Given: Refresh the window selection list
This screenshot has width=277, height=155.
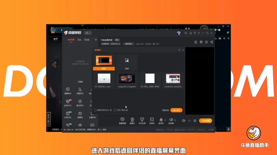Looking at the screenshot, I should 179,50.
